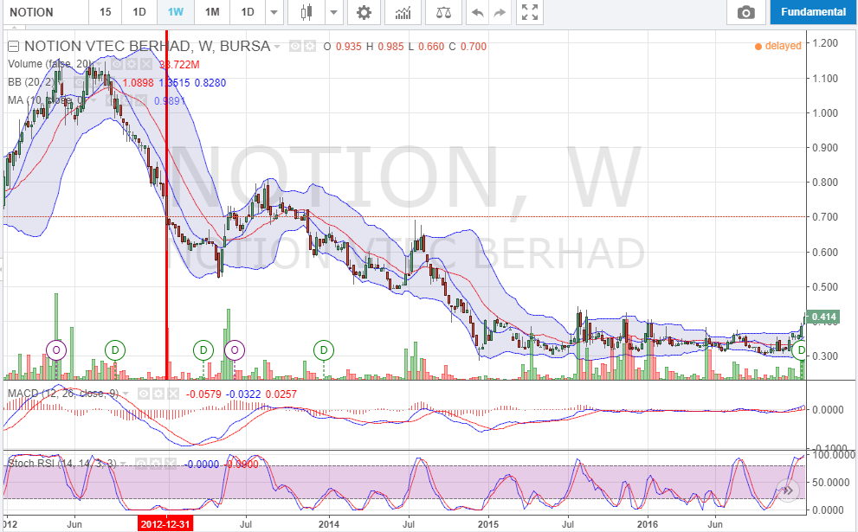Undo the last chart action
Image resolution: width=858 pixels, height=532 pixels.
pyautogui.click(x=477, y=12)
